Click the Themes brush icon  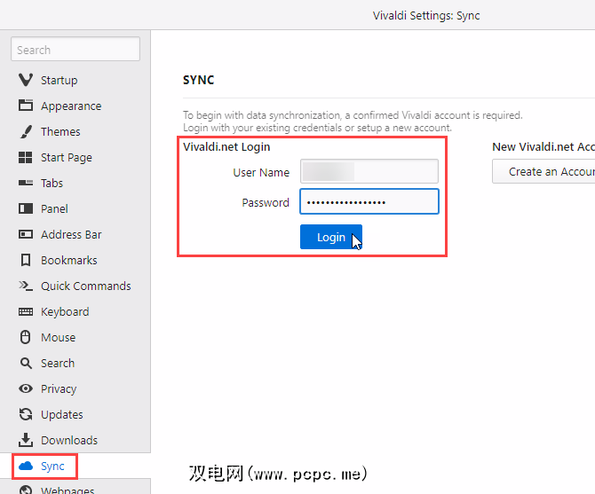pyautogui.click(x=26, y=131)
